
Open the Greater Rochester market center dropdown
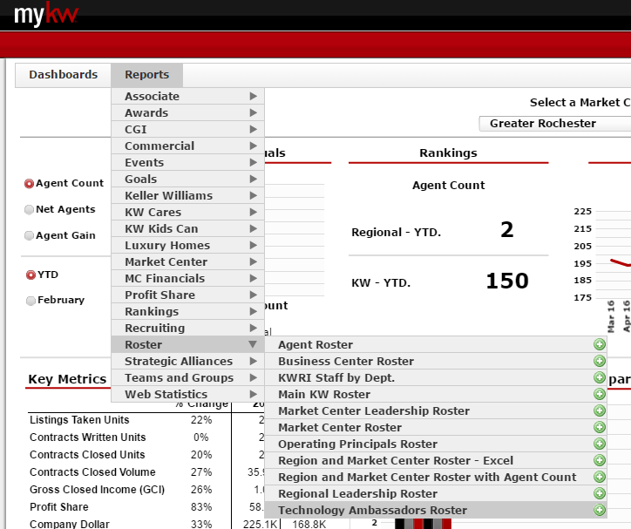(x=554, y=124)
